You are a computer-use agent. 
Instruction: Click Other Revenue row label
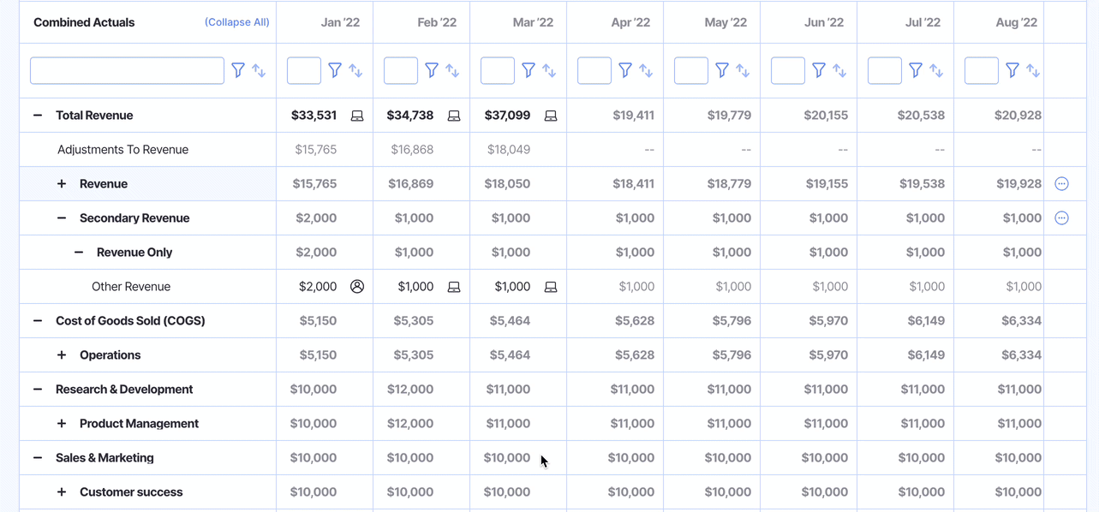pyautogui.click(x=131, y=287)
